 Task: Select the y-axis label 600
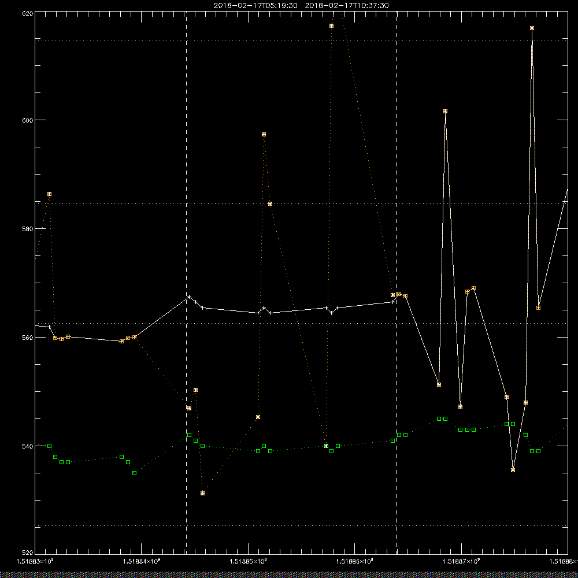(x=27, y=120)
